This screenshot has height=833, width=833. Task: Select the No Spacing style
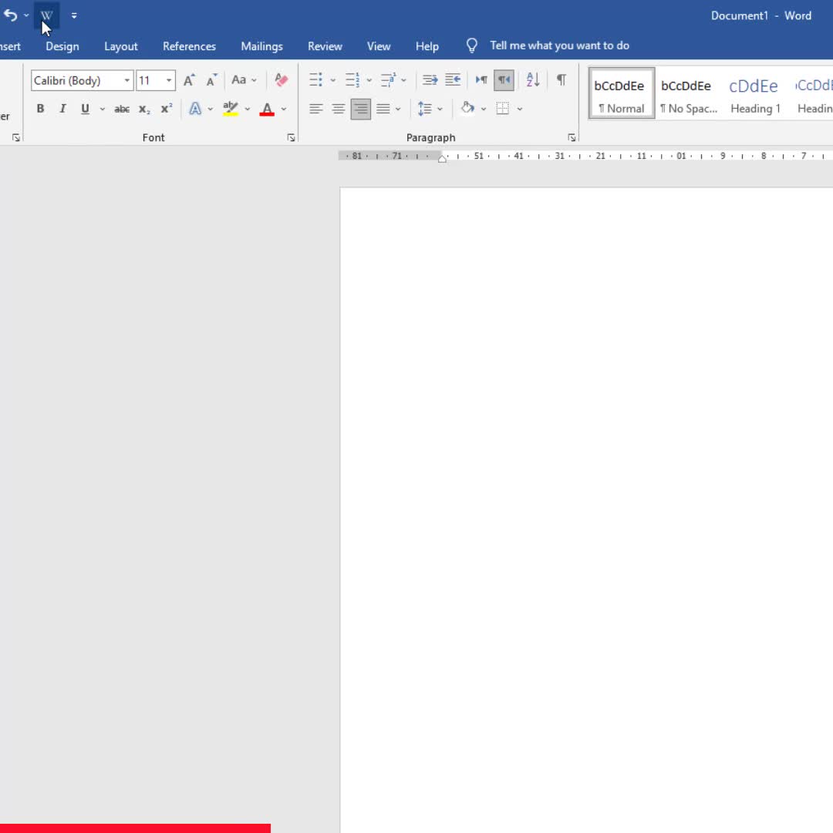coord(689,94)
